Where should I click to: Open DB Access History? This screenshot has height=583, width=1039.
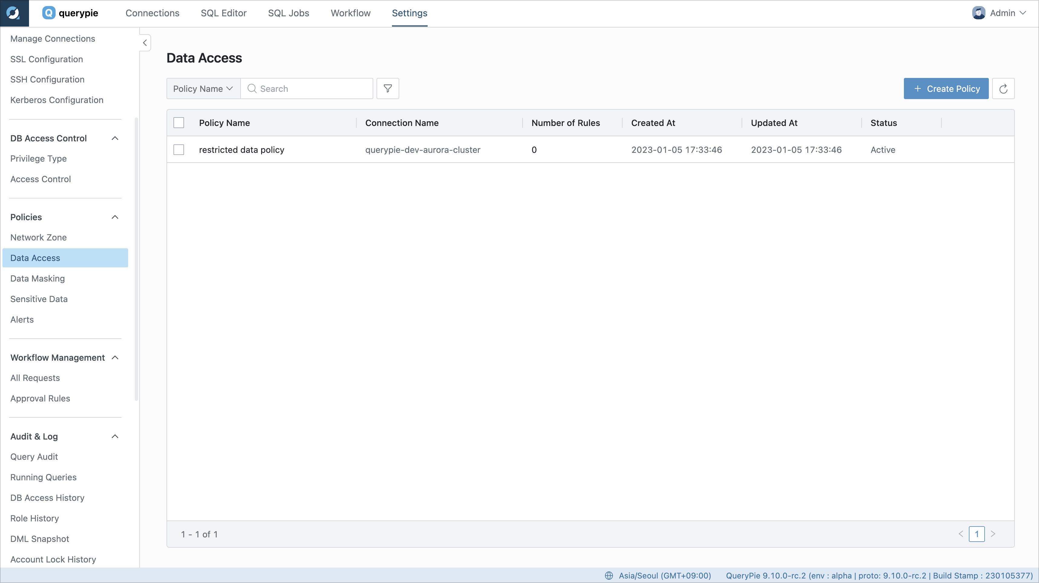pos(47,498)
